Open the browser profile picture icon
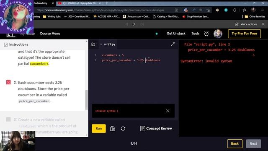268x151 pixels. coord(253,10)
